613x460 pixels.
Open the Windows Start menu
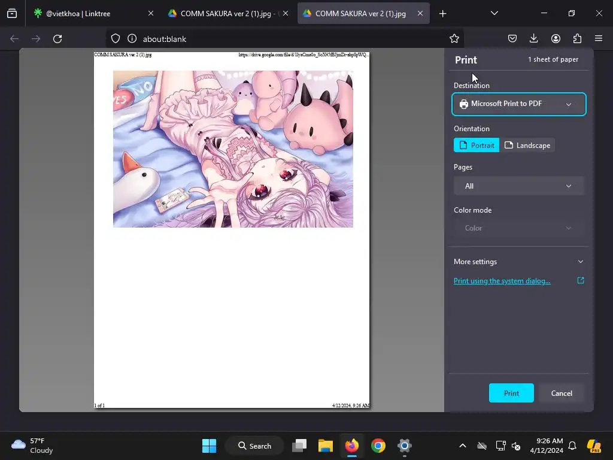point(209,446)
